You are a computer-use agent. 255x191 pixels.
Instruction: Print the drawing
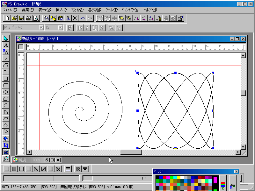coord(29,18)
